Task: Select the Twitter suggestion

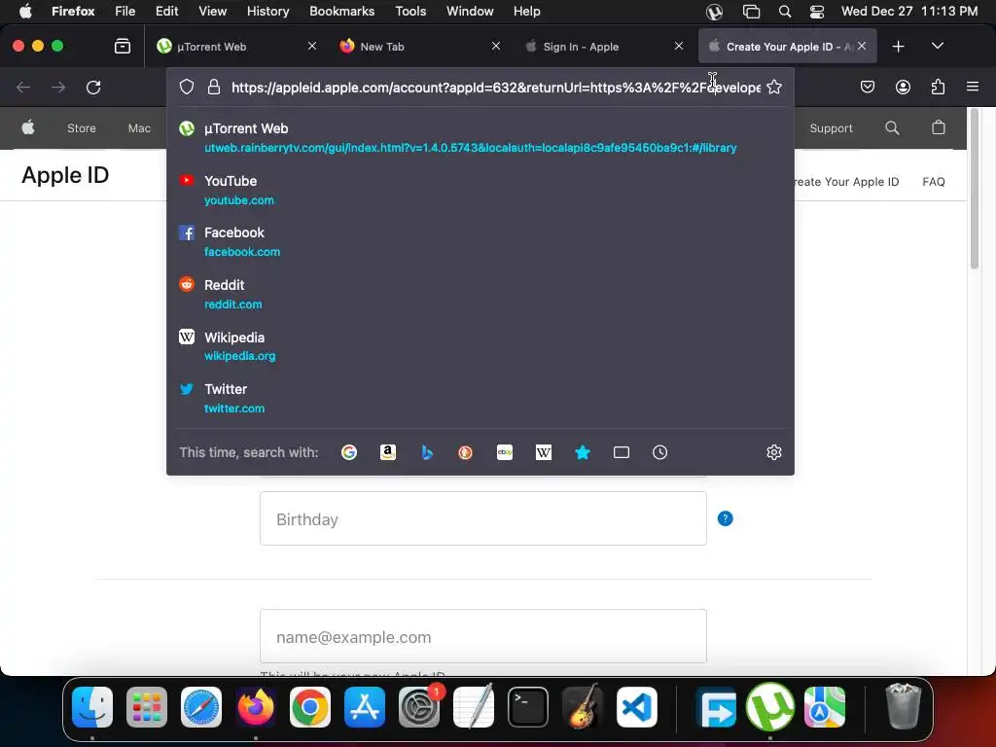Action: coord(480,398)
